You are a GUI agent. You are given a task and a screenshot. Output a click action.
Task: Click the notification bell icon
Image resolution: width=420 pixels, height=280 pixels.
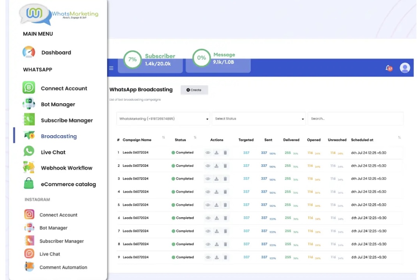click(388, 68)
